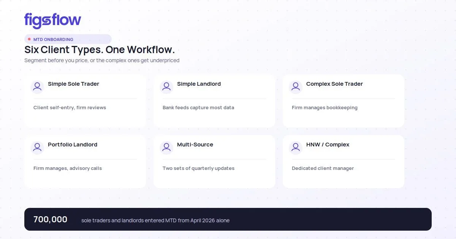Image resolution: width=456 pixels, height=239 pixels.
Task: Click 'Firm manages bookkeeping' description
Action: click(x=325, y=108)
